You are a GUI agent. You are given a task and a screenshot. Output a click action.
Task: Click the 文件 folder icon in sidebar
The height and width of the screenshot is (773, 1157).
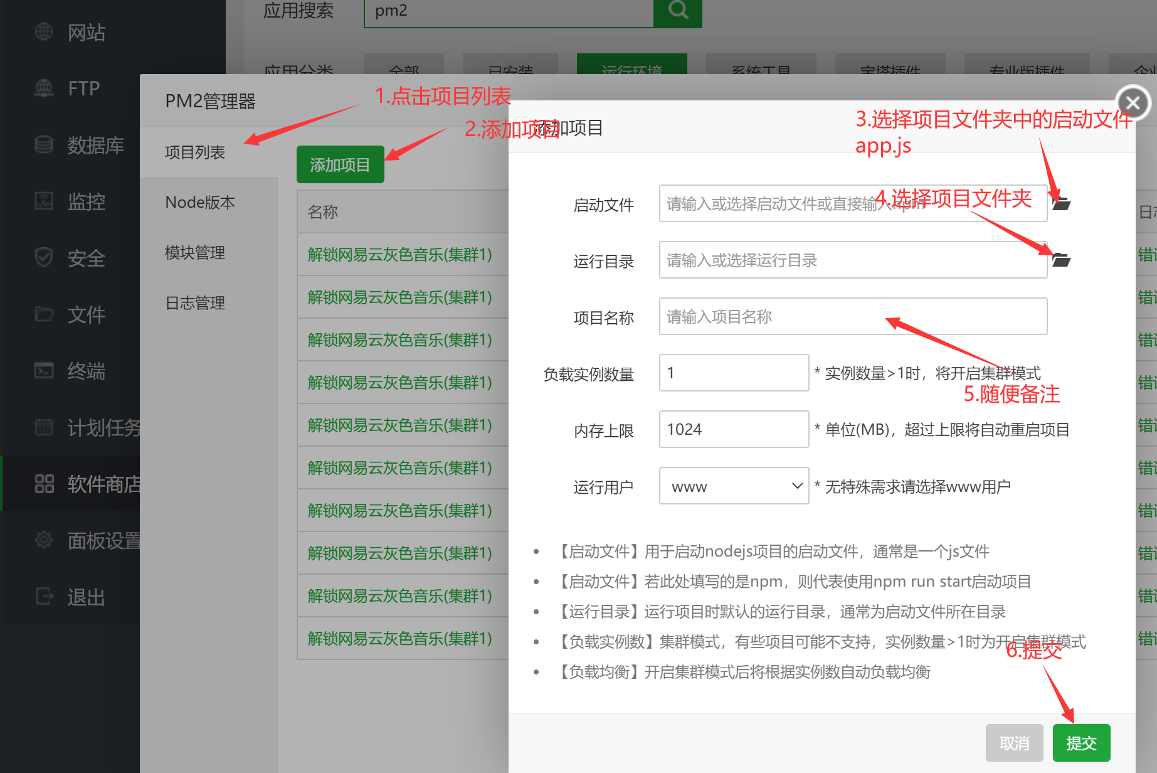click(x=44, y=314)
